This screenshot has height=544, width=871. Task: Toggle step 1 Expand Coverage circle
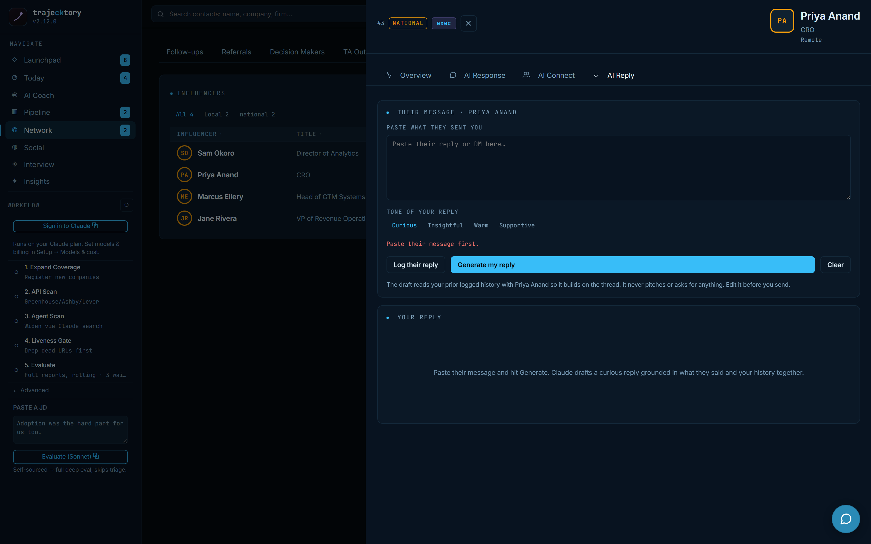[x=16, y=272]
